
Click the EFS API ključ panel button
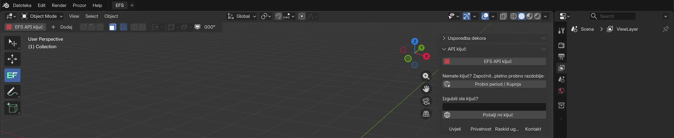point(494,61)
